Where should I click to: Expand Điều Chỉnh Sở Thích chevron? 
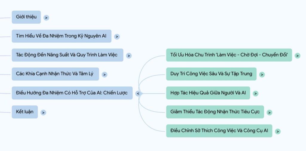278,132
